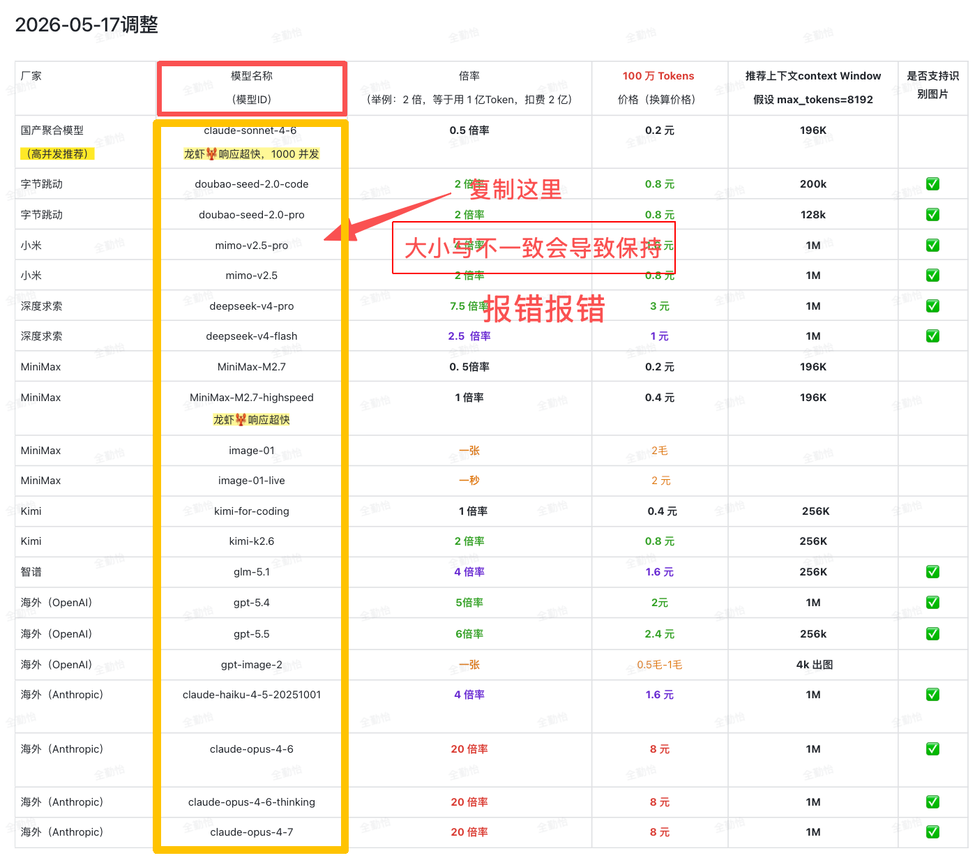Click the green check in the deepseek-v4-flash row
The image size is (975, 858).
[x=932, y=336]
